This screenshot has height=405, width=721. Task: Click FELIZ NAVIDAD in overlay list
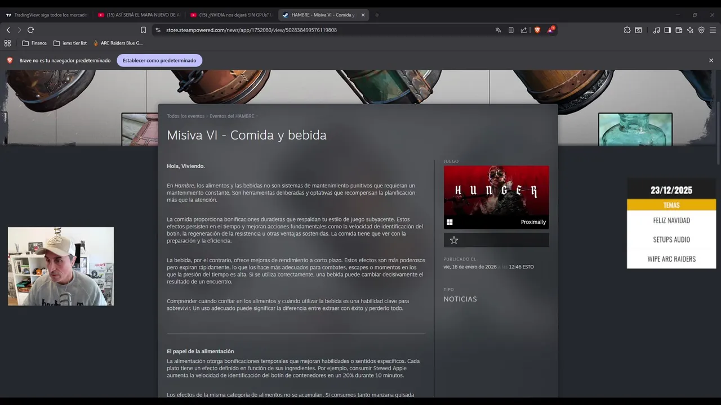click(x=671, y=220)
